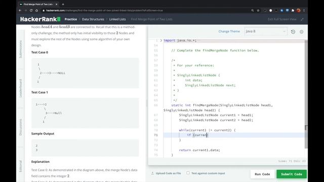Click the return current1.data; line

tap(199, 150)
